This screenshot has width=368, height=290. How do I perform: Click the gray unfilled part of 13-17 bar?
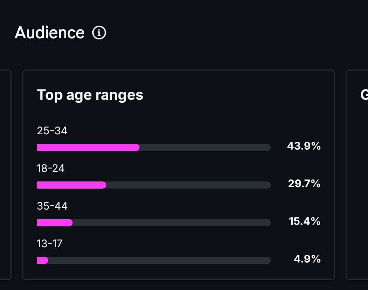(160, 260)
